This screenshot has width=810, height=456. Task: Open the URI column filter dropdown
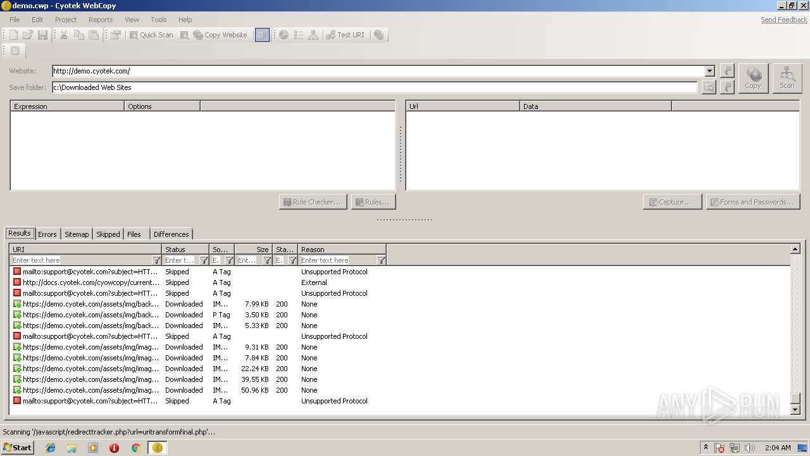point(156,260)
